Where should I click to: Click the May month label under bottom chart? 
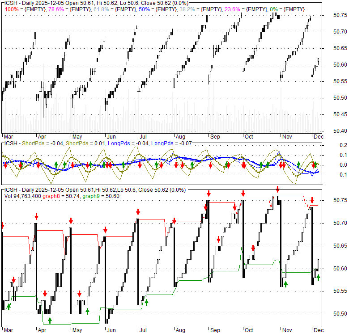[x=77, y=330]
